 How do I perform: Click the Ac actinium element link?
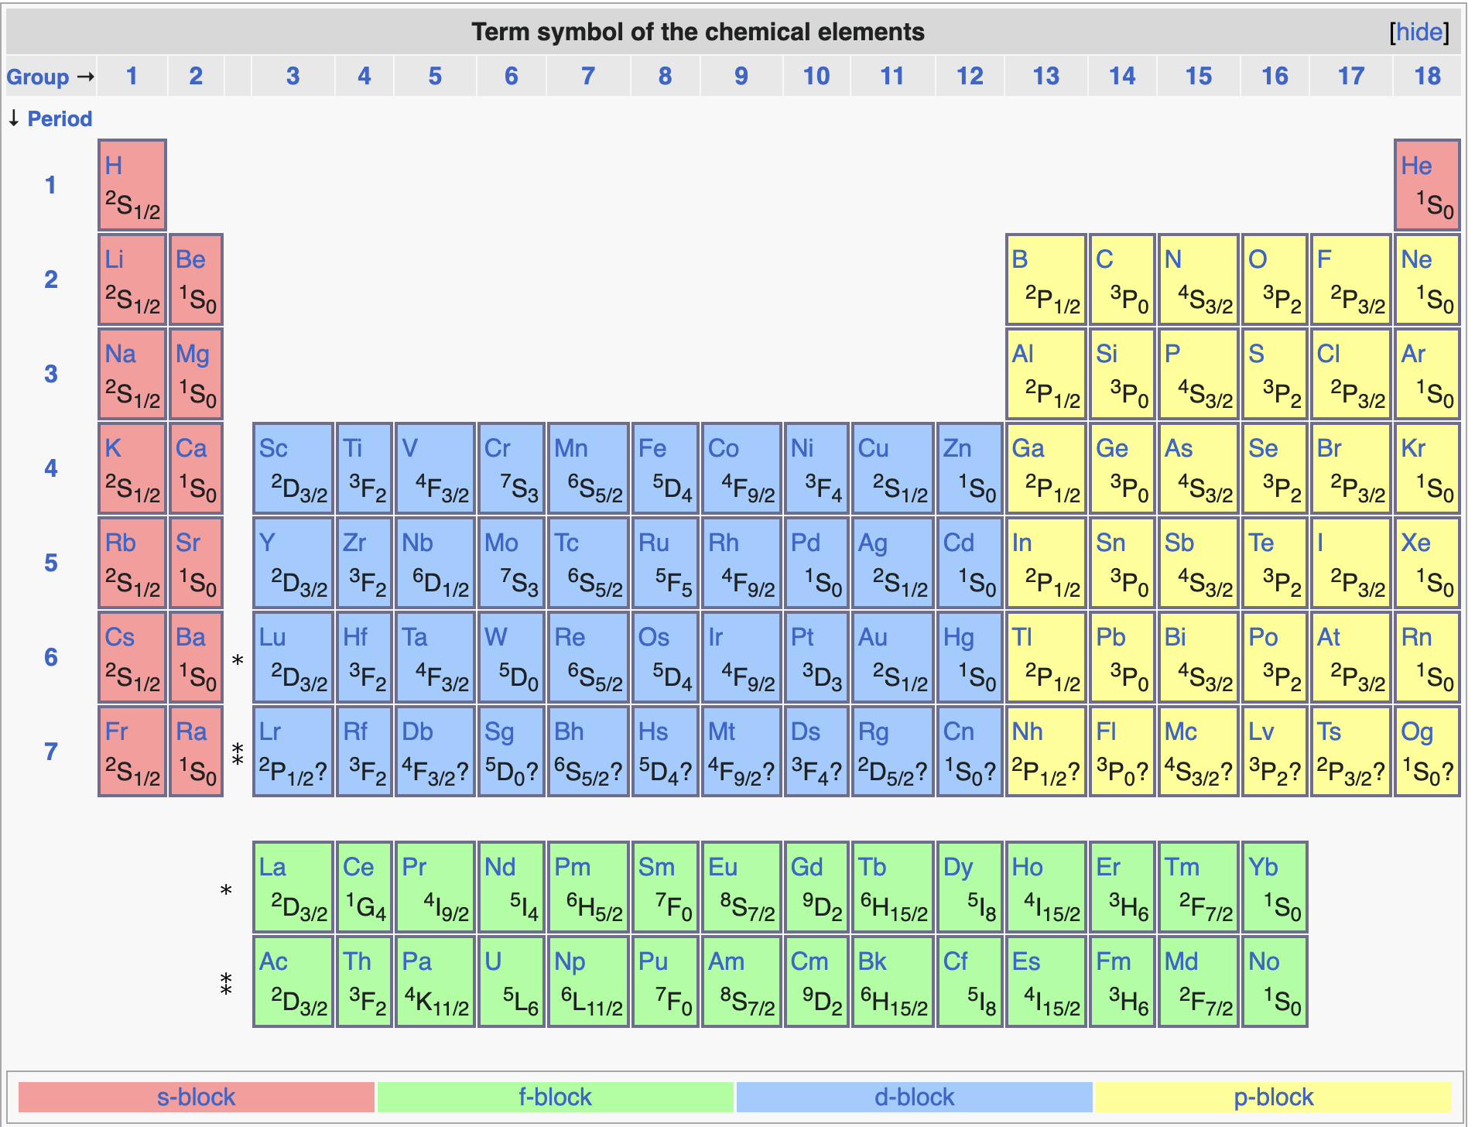(x=273, y=961)
